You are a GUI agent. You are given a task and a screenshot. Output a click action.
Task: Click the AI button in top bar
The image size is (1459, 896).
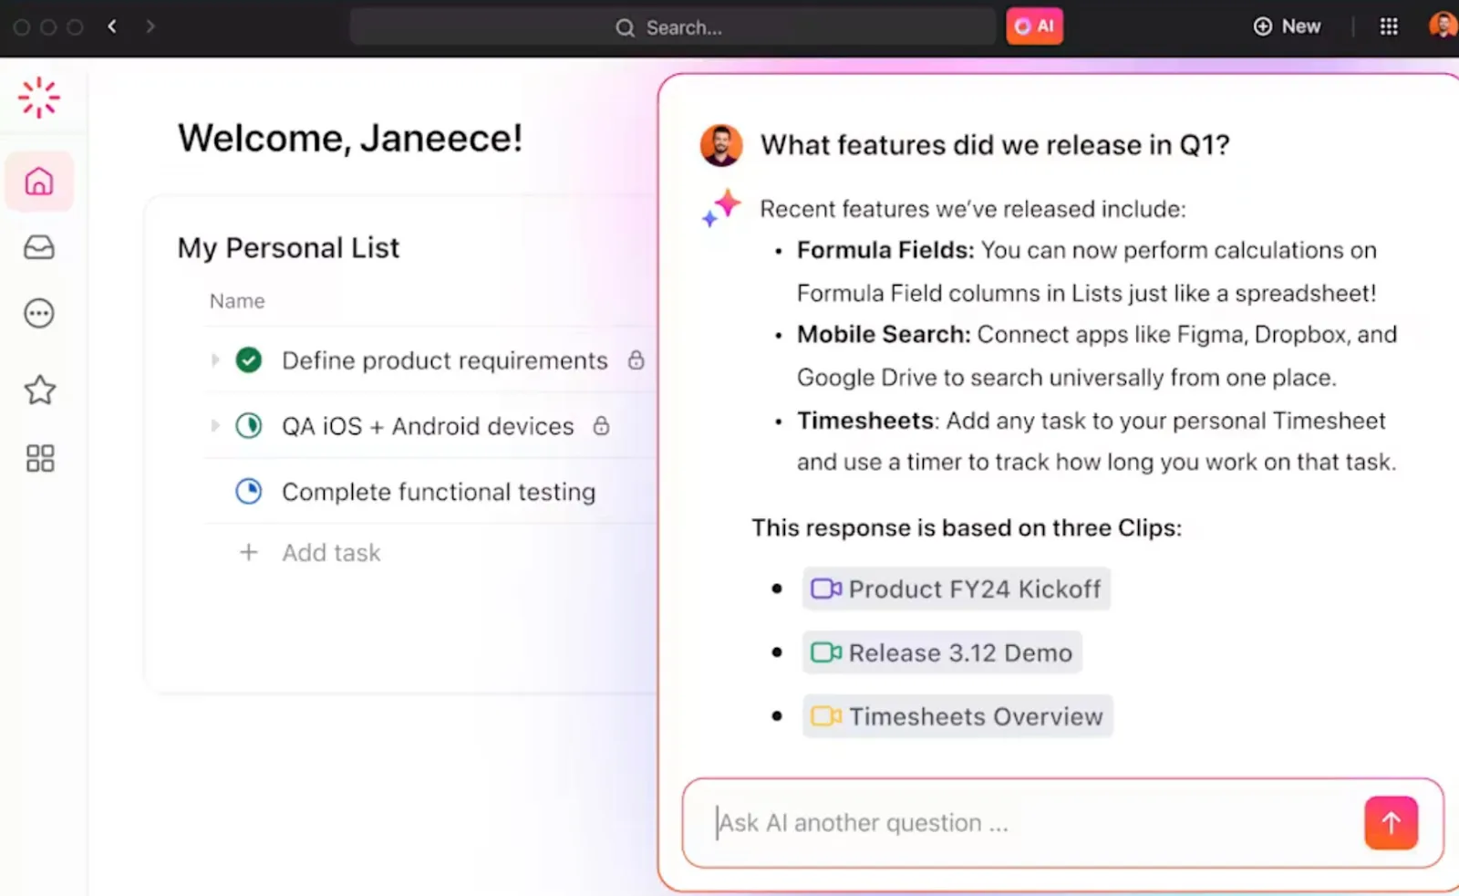click(x=1034, y=26)
